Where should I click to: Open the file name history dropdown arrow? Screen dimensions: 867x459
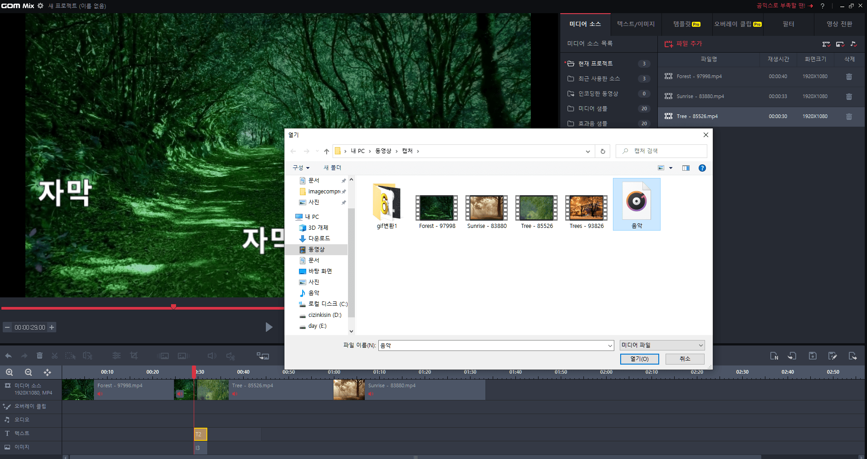610,346
